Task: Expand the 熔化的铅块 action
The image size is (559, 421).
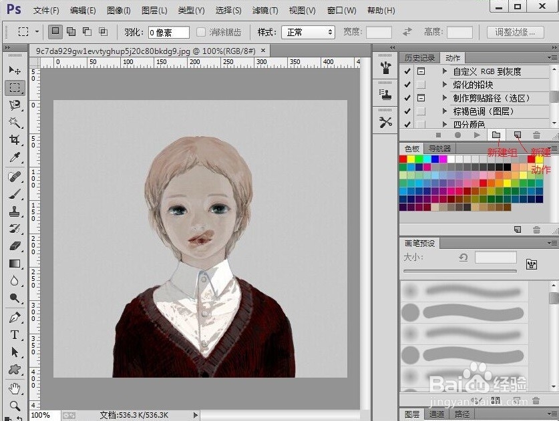Action: [x=445, y=85]
